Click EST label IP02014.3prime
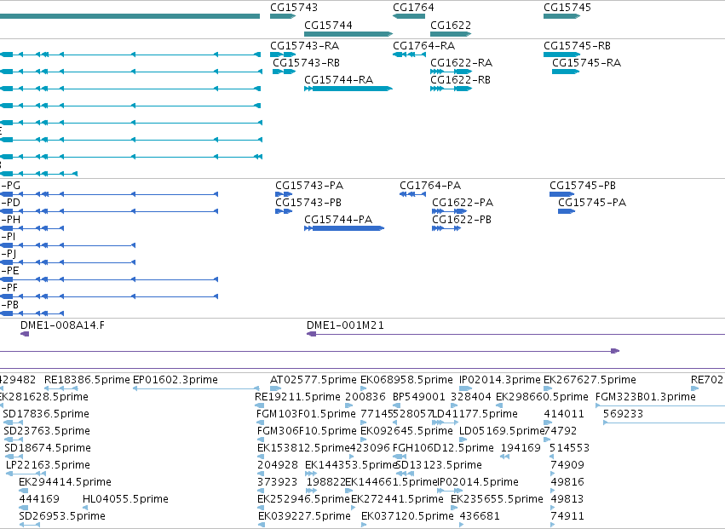The width and height of the screenshot is (725, 529). [x=500, y=380]
